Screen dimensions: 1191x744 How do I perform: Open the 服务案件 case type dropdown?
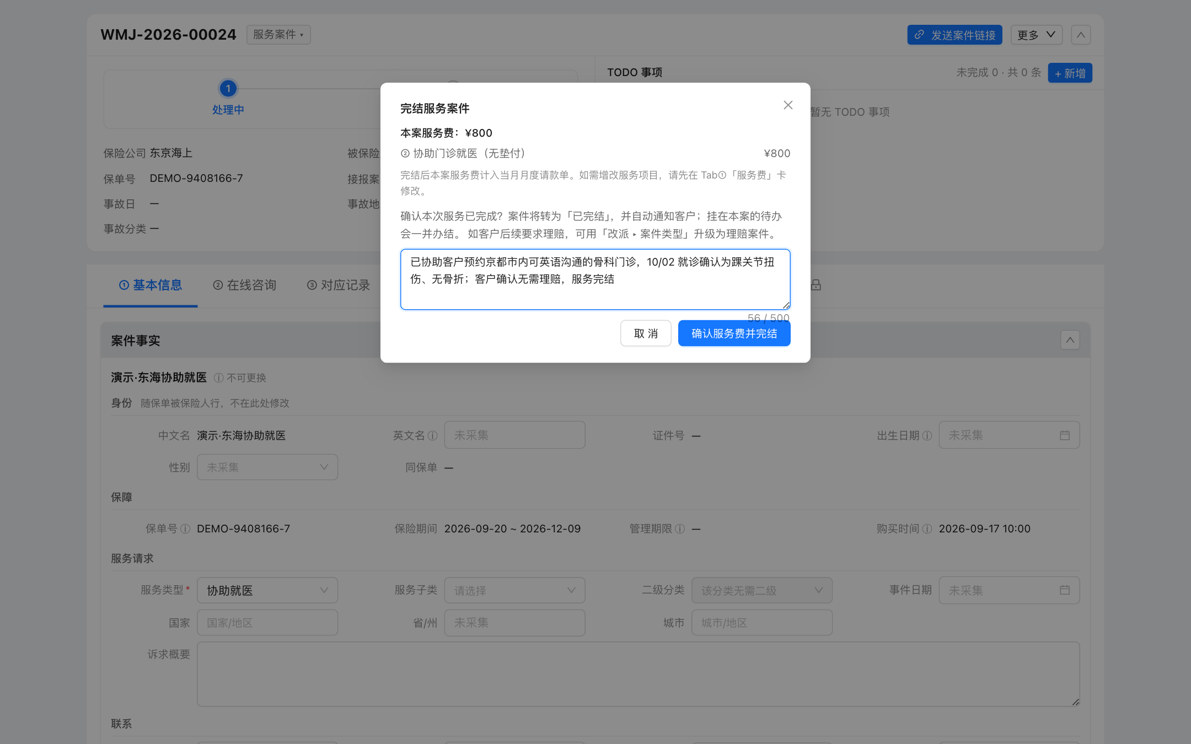pyautogui.click(x=278, y=35)
